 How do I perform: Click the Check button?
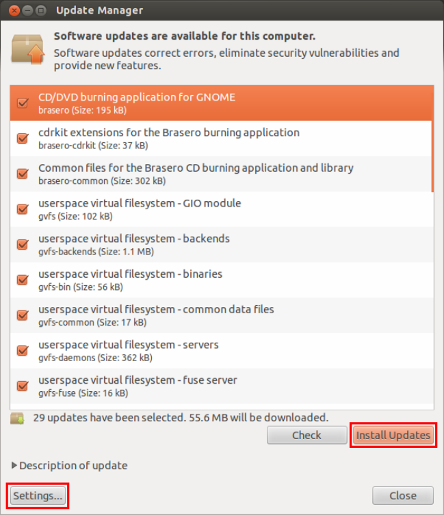click(x=307, y=435)
